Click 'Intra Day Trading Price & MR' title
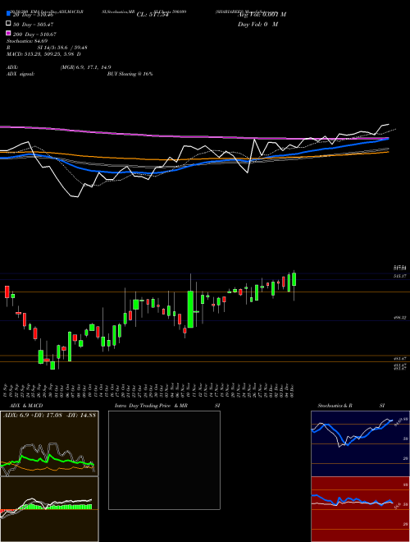The height and width of the screenshot is (542, 410). click(x=151, y=406)
